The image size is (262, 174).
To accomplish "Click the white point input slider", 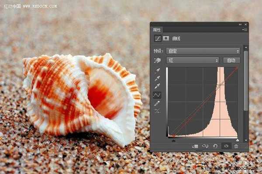I will (237, 140).
